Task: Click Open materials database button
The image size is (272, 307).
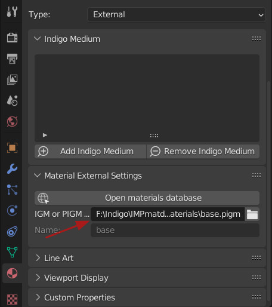Action: tap(147, 198)
